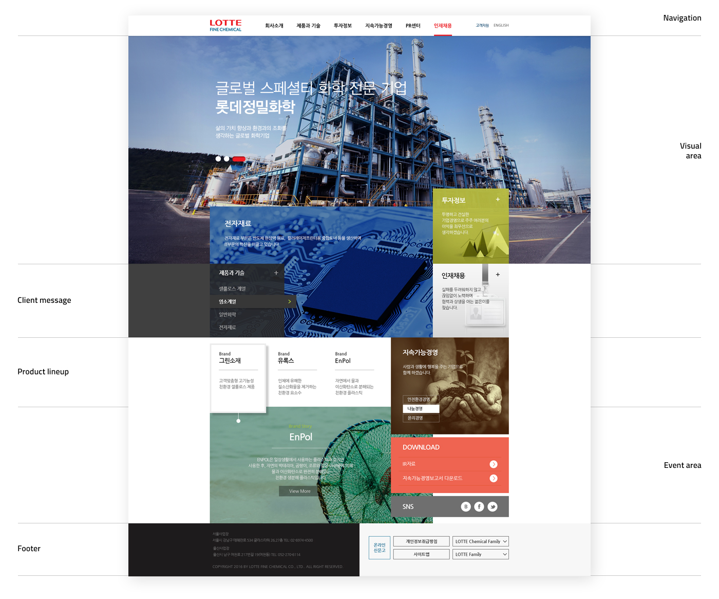This screenshot has width=719, height=599.
Task: Click the 고객지원 utility link
Action: pos(482,25)
